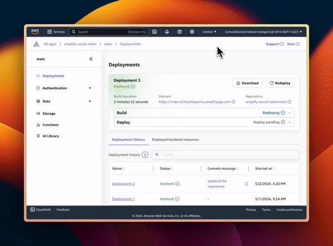Click the Deployed checkmark under Deployment 3
The height and width of the screenshot is (246, 333).
(x=133, y=86)
